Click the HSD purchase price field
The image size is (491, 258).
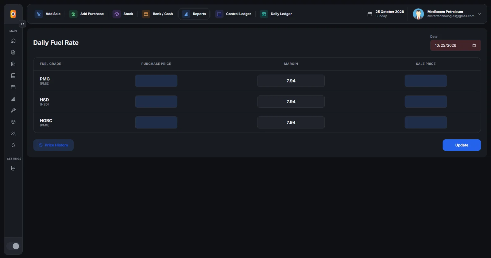(x=156, y=102)
